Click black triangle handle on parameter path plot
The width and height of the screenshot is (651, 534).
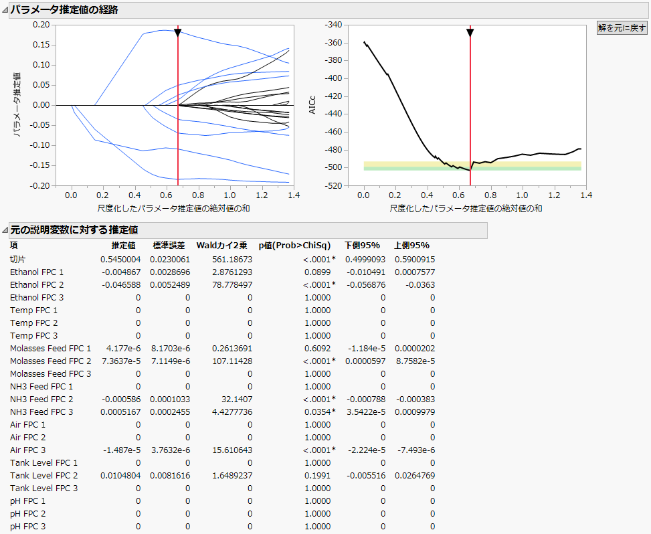tap(177, 32)
